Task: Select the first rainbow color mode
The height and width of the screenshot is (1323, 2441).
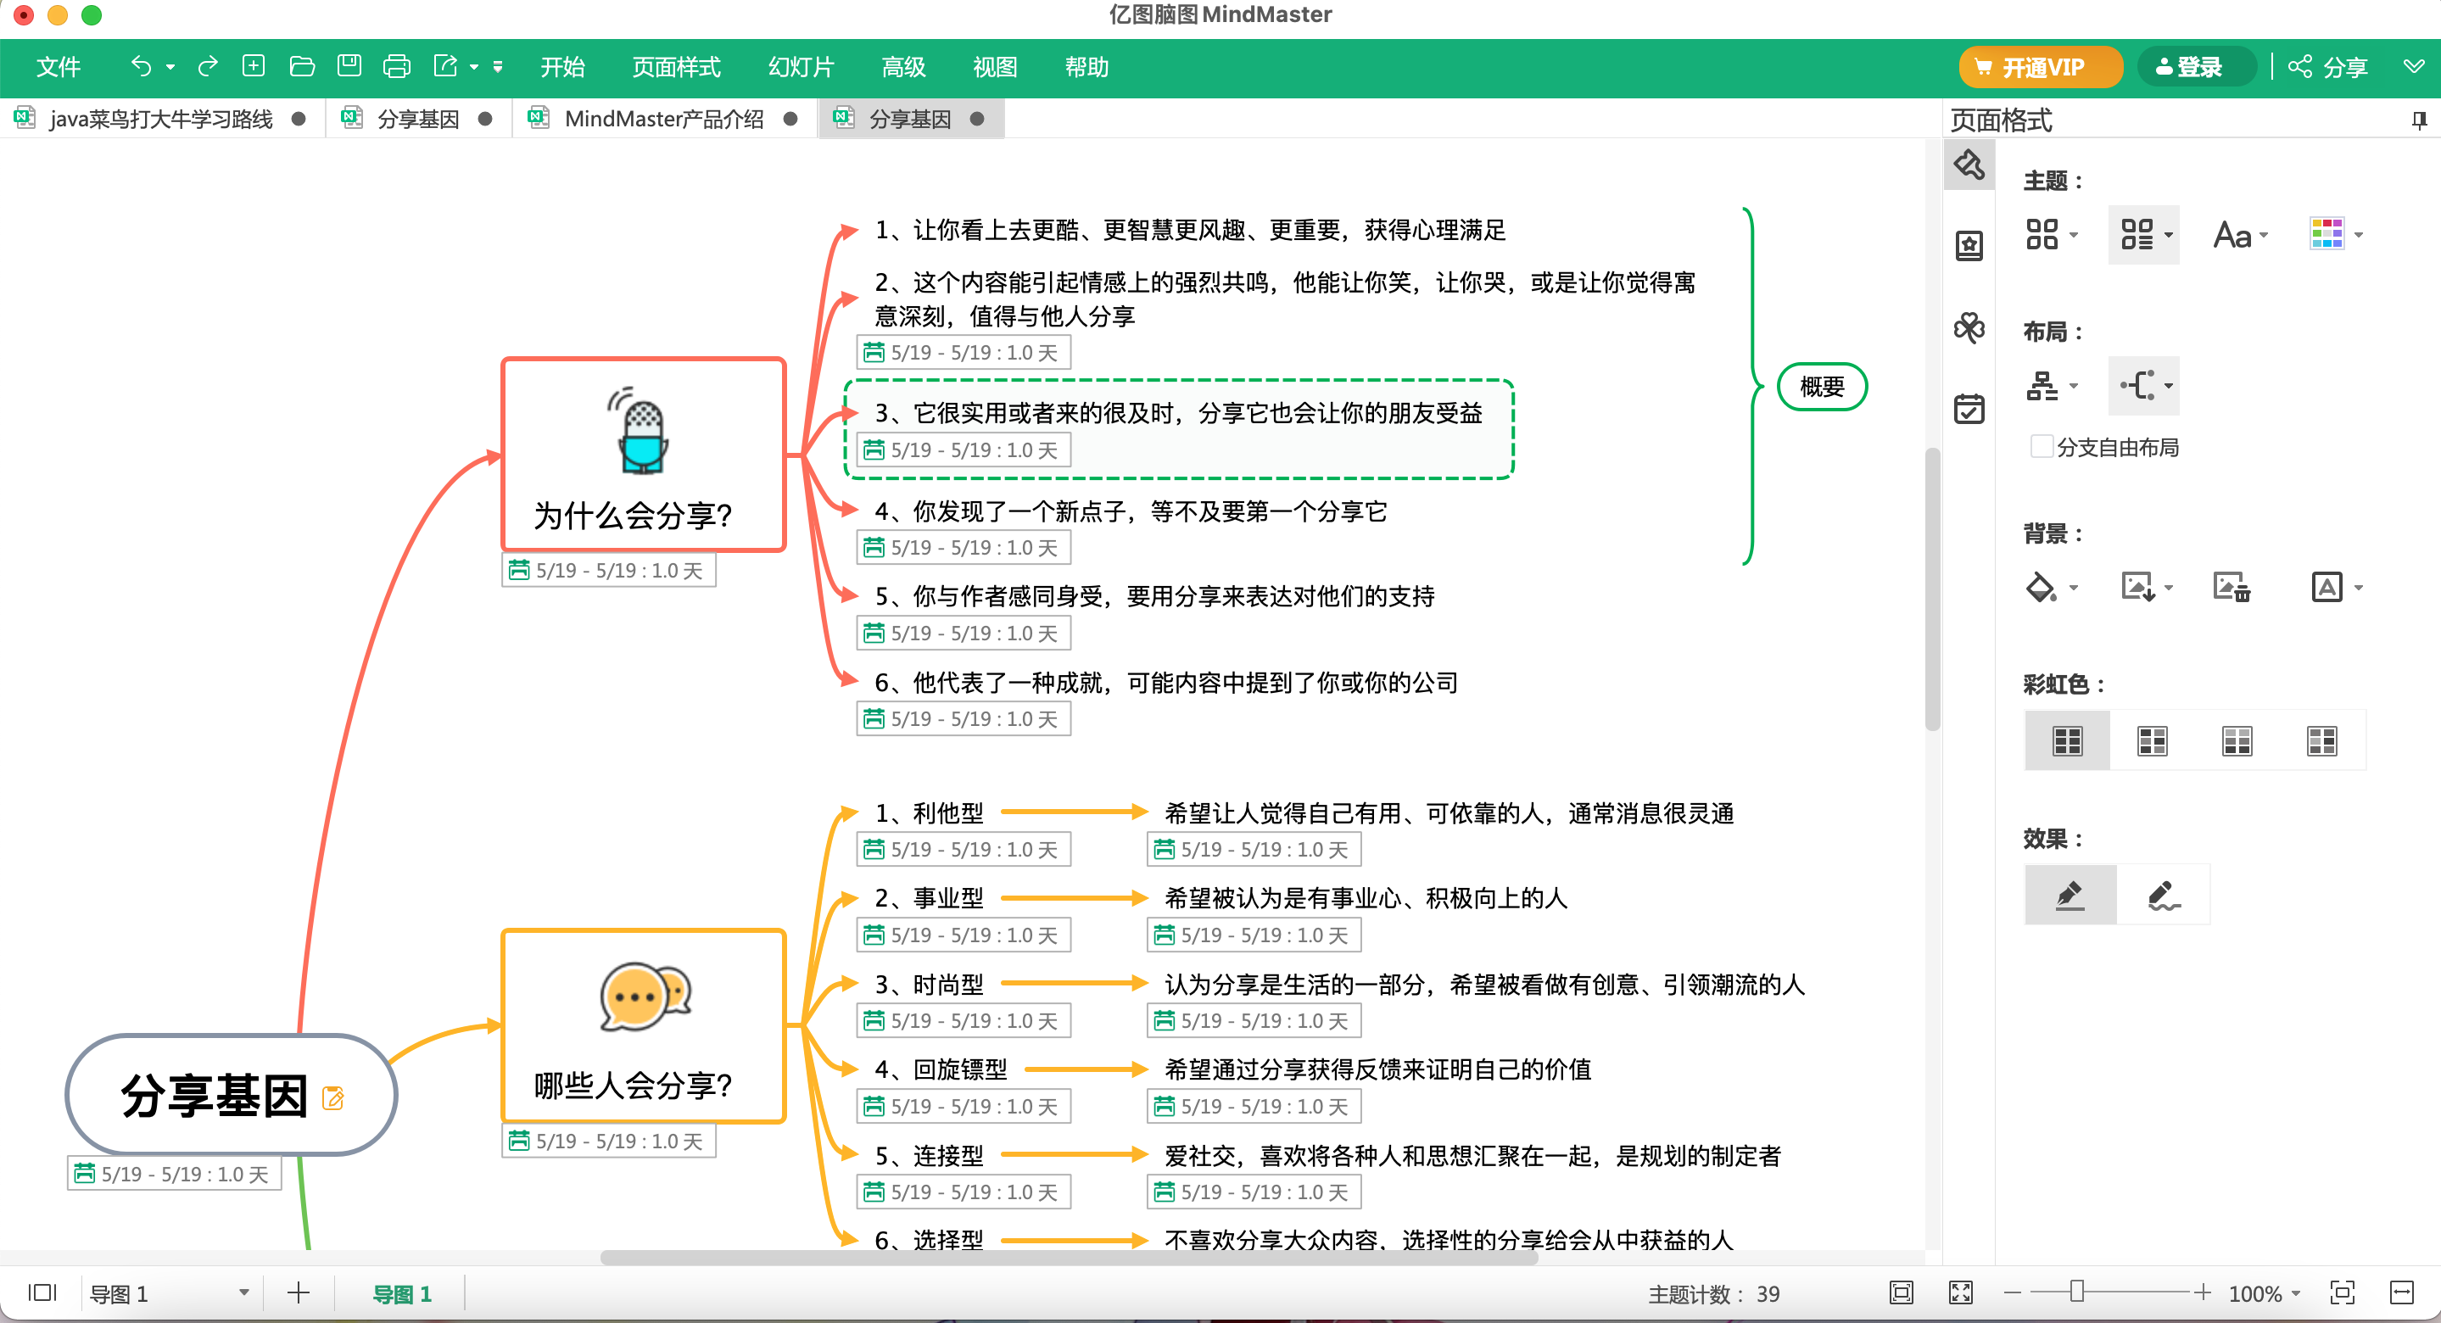Action: pyautogui.click(x=2067, y=740)
